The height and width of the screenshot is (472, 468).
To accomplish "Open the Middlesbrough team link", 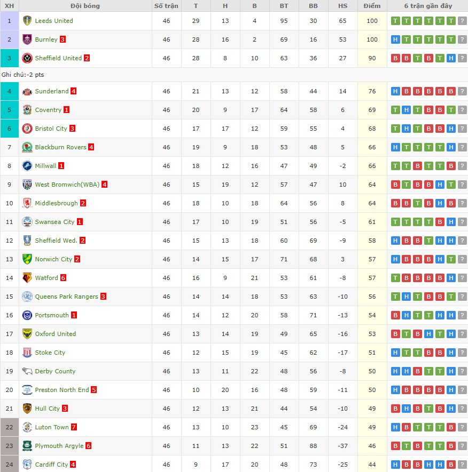I will tap(57, 203).
